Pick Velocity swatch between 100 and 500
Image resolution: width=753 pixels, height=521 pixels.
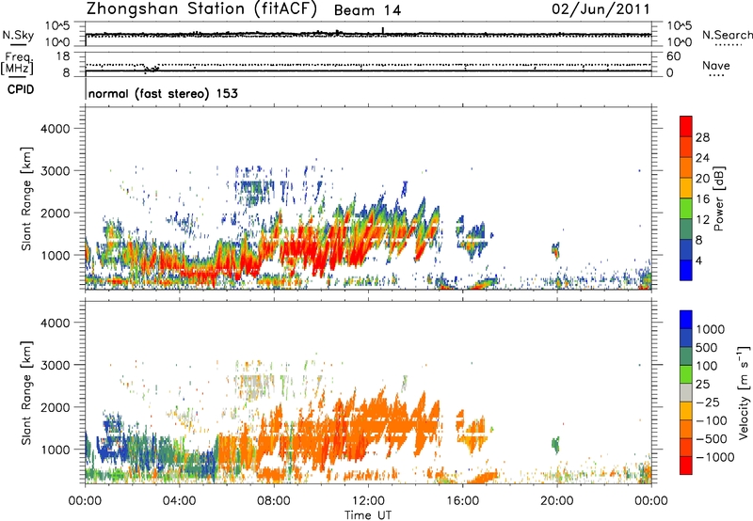pyautogui.click(x=686, y=356)
